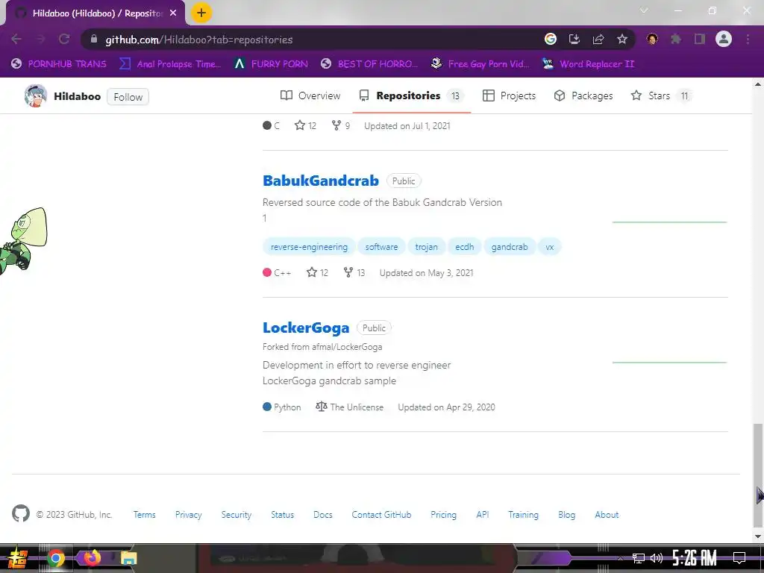
Task: Open the Training footer link
Action: tap(523, 515)
